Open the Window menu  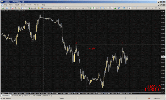36,5
